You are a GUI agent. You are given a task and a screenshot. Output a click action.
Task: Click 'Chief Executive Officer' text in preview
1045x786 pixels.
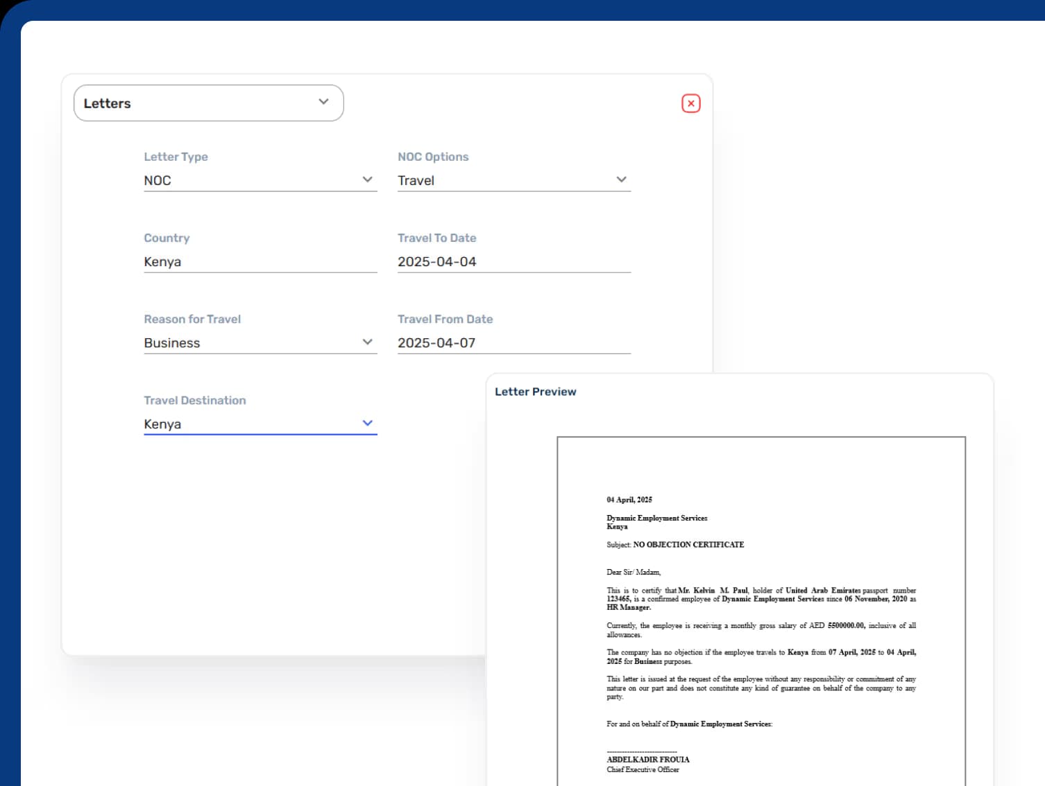coord(643,769)
